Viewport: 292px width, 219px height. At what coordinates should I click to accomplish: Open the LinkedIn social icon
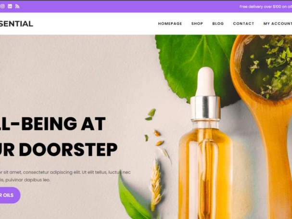click(x=10, y=6)
